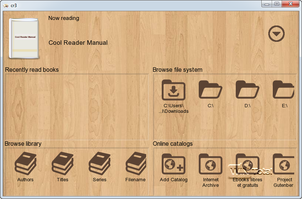Click the Online catalogs heading

pos(172,144)
